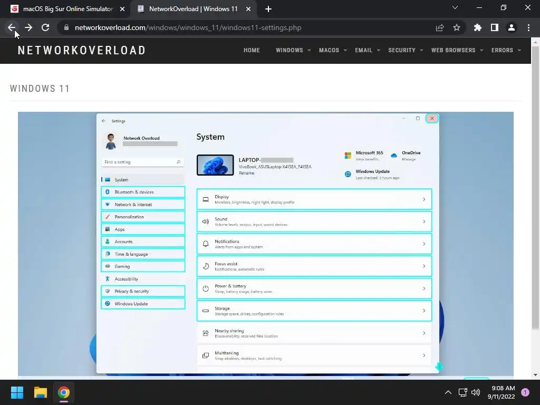Open a new browser tab with plus
540x405 pixels.
(x=268, y=9)
